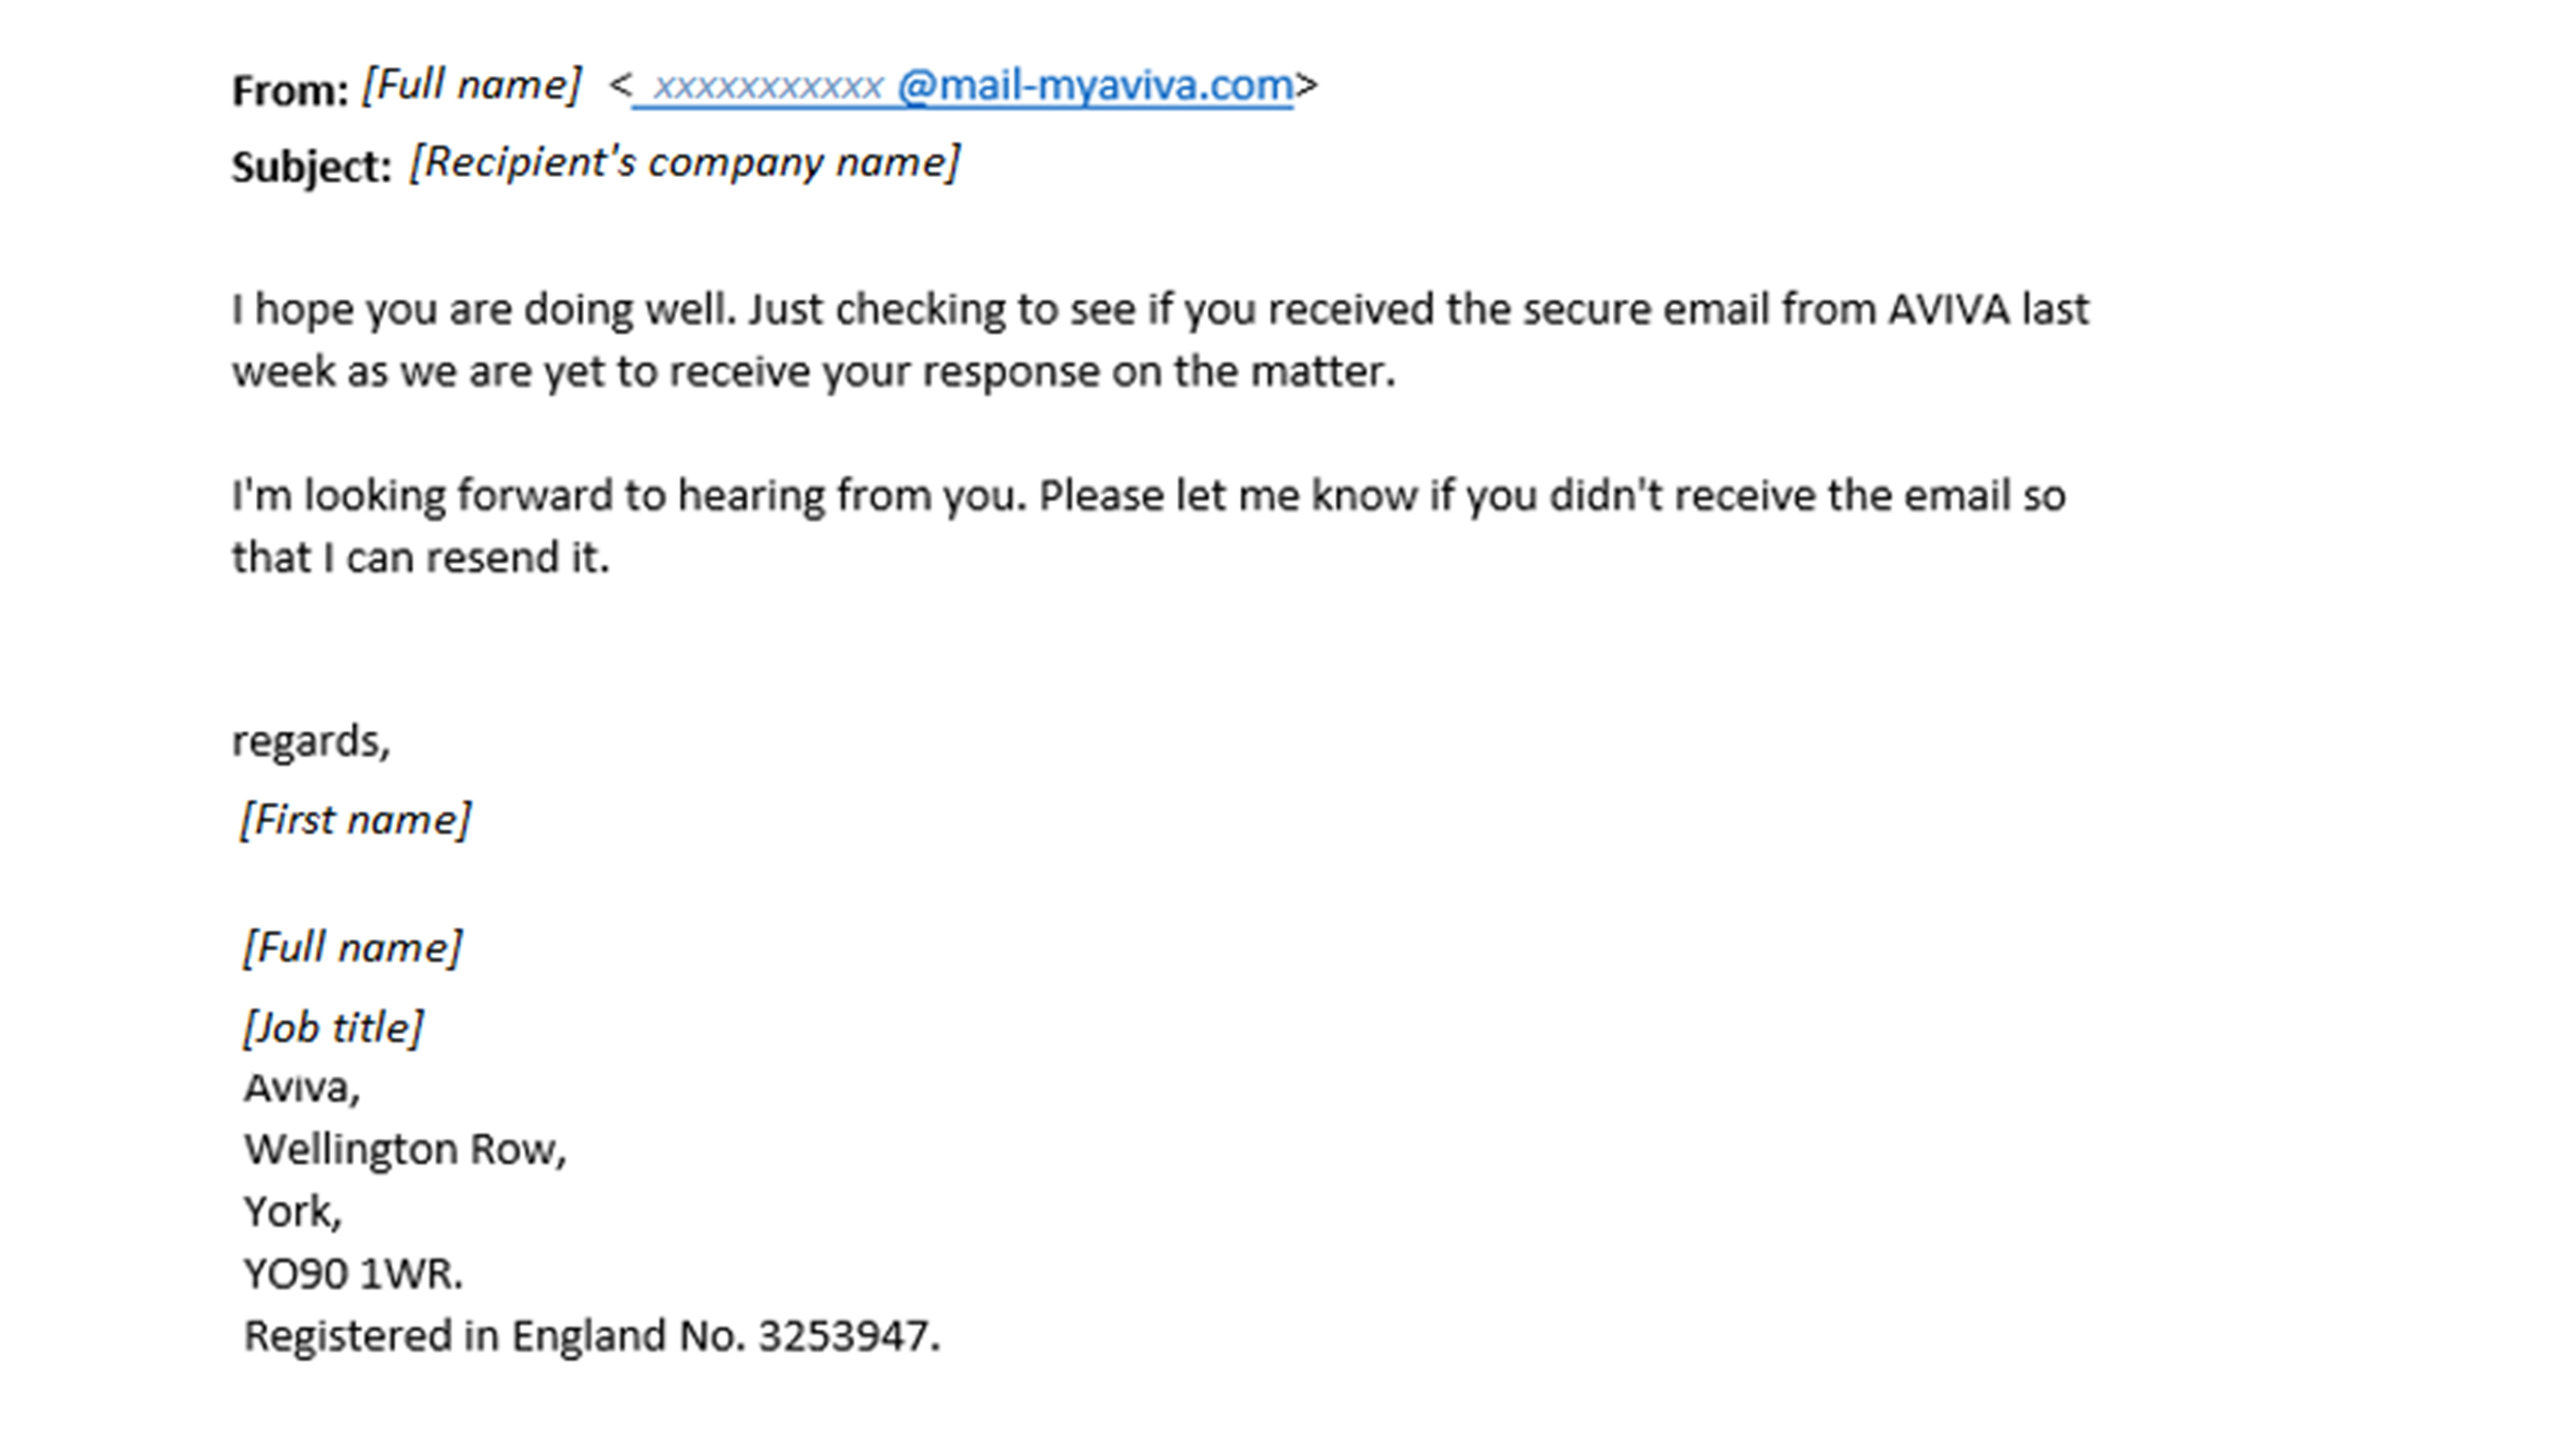Viewport: 2576px width, 1449px height.
Task: Click the 'Registered in England No. 3253947' line
Action: click(592, 1336)
